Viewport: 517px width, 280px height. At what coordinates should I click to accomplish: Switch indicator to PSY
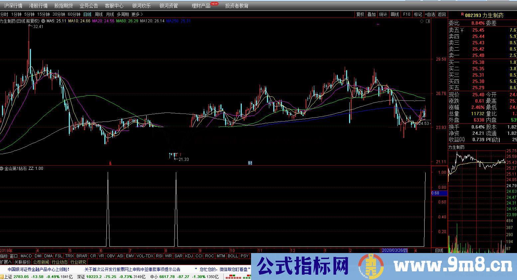245,256
